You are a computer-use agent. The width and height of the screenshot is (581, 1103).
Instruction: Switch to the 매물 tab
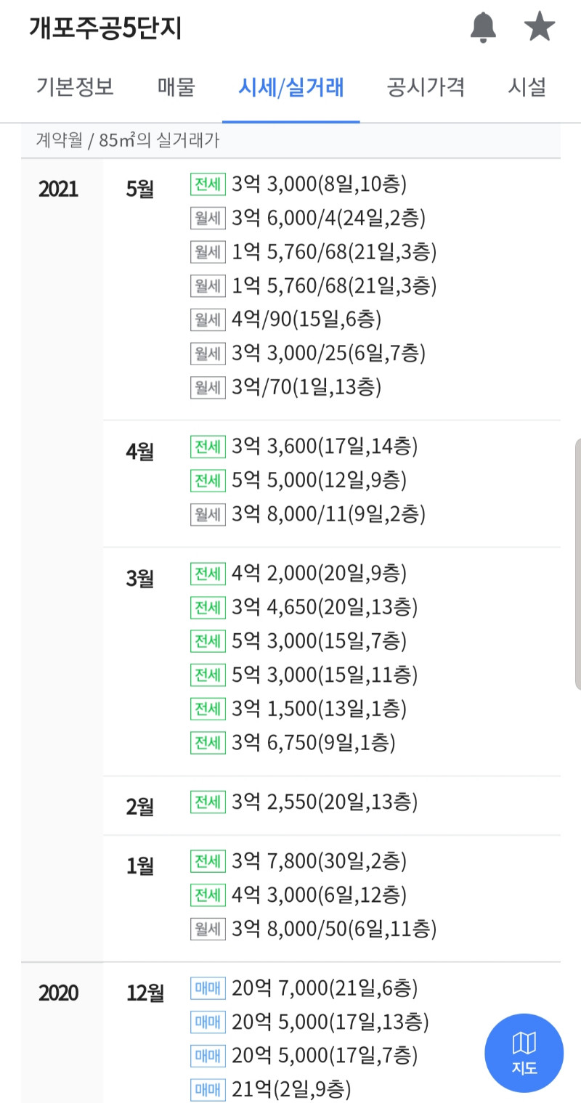pos(176,88)
